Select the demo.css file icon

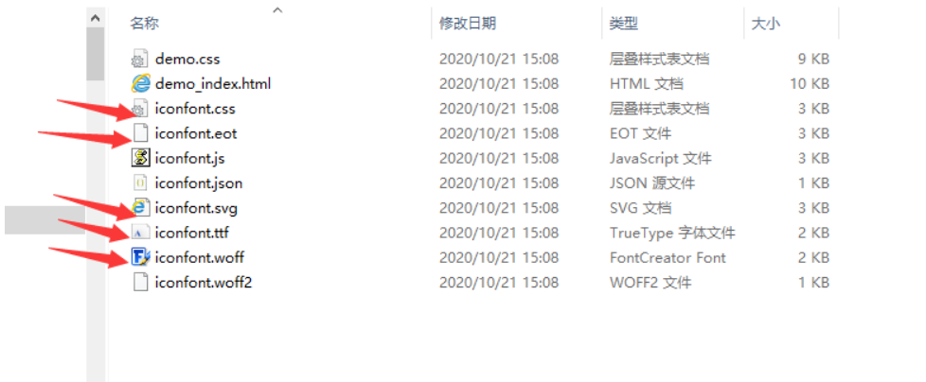(140, 59)
